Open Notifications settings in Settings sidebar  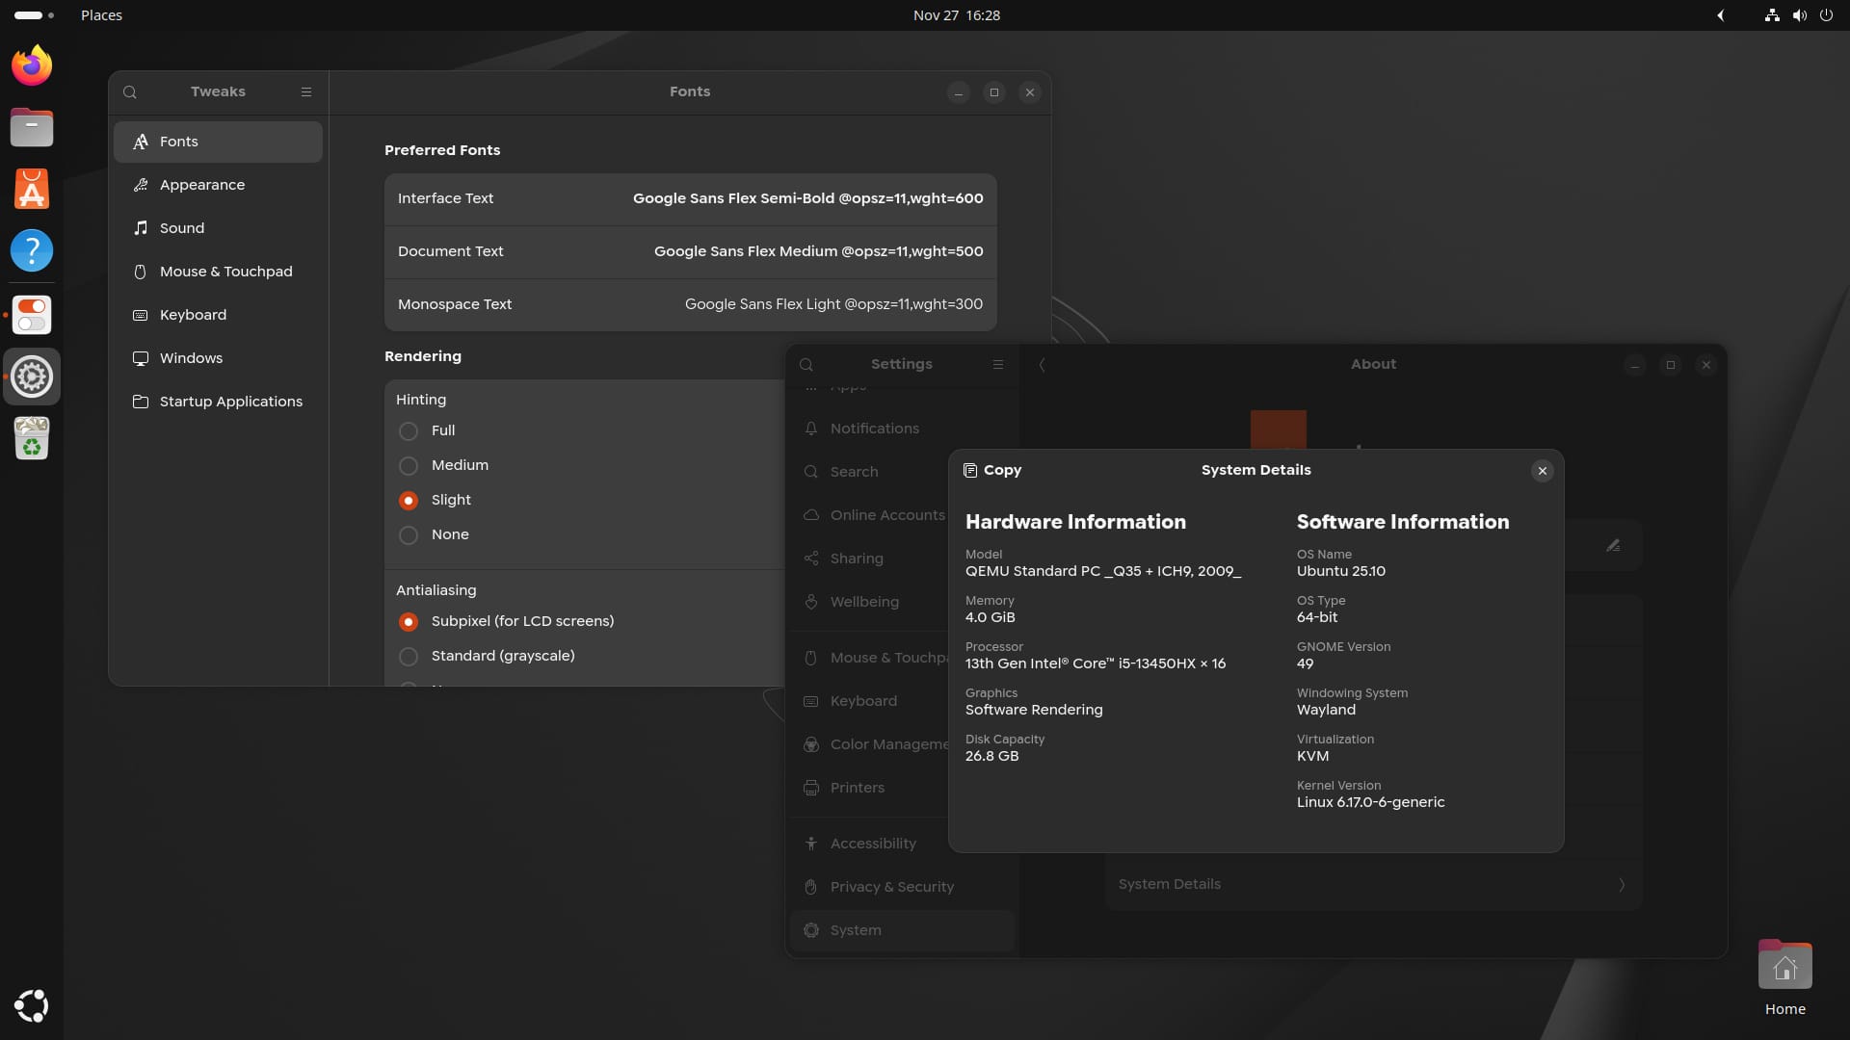pyautogui.click(x=873, y=429)
